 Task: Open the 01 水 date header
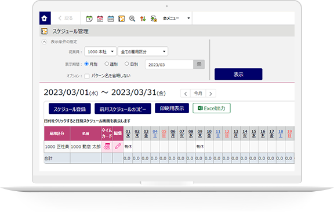pyautogui.click(x=128, y=133)
